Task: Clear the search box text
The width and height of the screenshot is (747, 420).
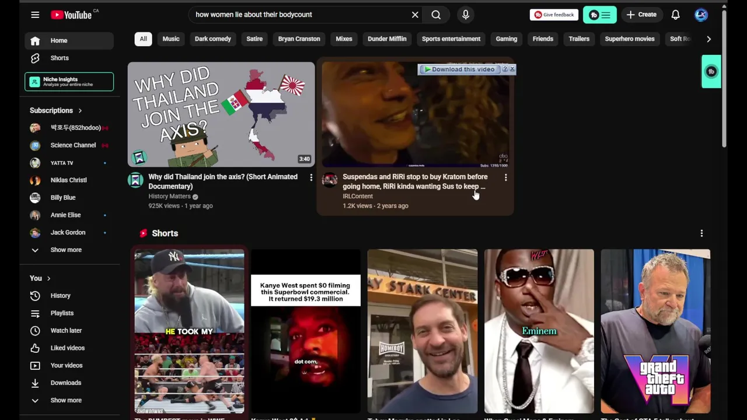Action: coord(415,15)
